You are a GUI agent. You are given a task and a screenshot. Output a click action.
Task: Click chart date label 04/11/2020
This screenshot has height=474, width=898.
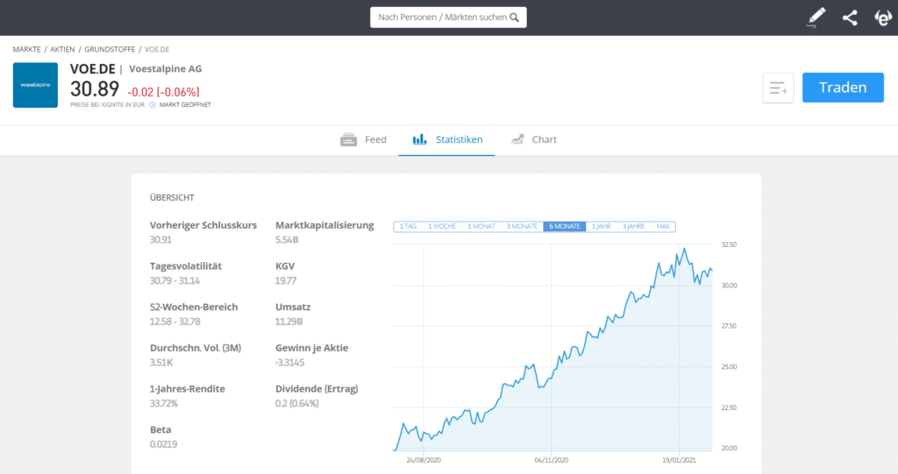pyautogui.click(x=551, y=460)
